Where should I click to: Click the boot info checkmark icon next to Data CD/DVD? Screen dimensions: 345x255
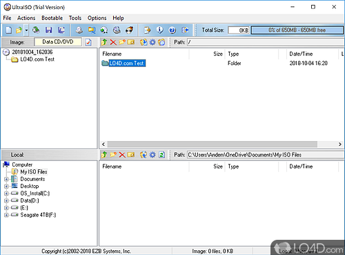(88, 42)
